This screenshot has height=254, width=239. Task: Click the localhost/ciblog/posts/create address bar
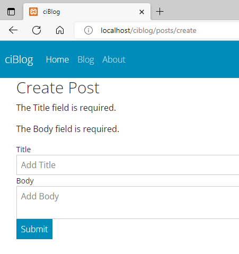157,30
